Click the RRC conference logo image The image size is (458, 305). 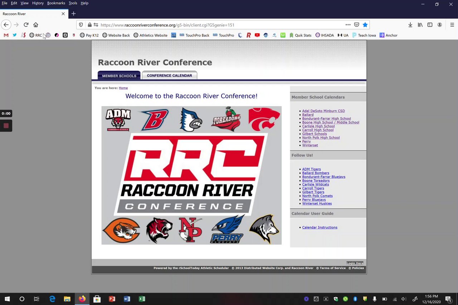pos(191,175)
